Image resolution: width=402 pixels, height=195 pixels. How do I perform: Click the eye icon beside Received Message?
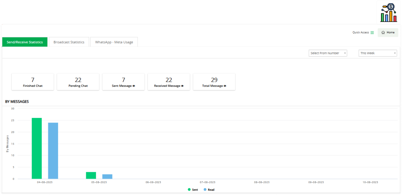click(x=182, y=86)
